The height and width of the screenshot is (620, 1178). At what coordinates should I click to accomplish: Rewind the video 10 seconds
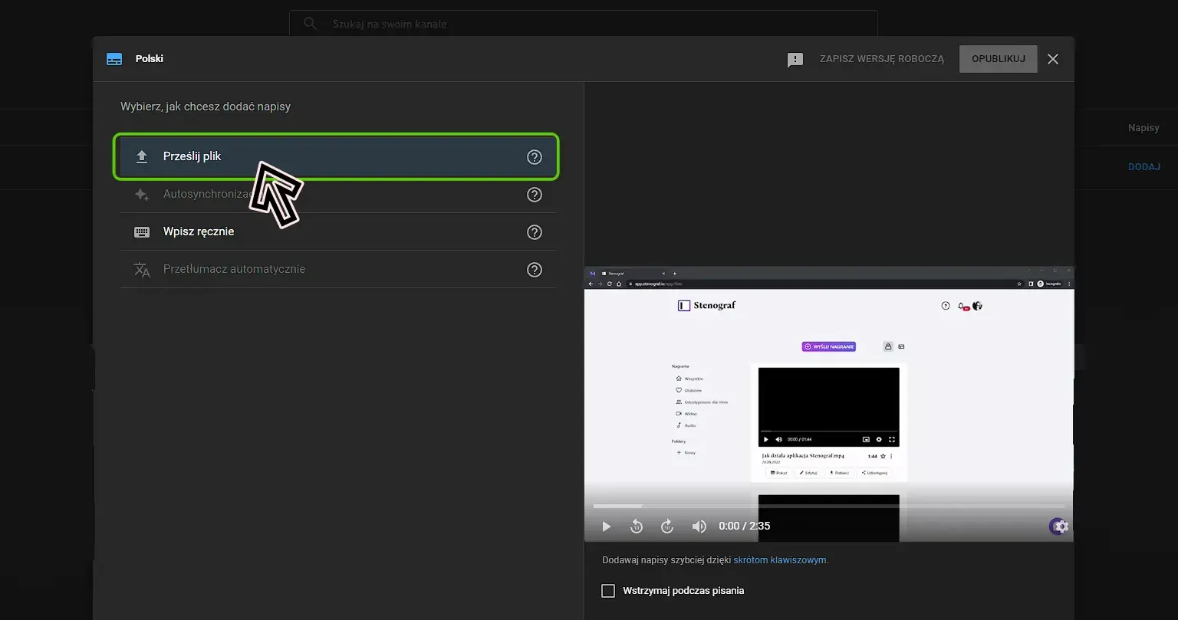click(x=637, y=527)
